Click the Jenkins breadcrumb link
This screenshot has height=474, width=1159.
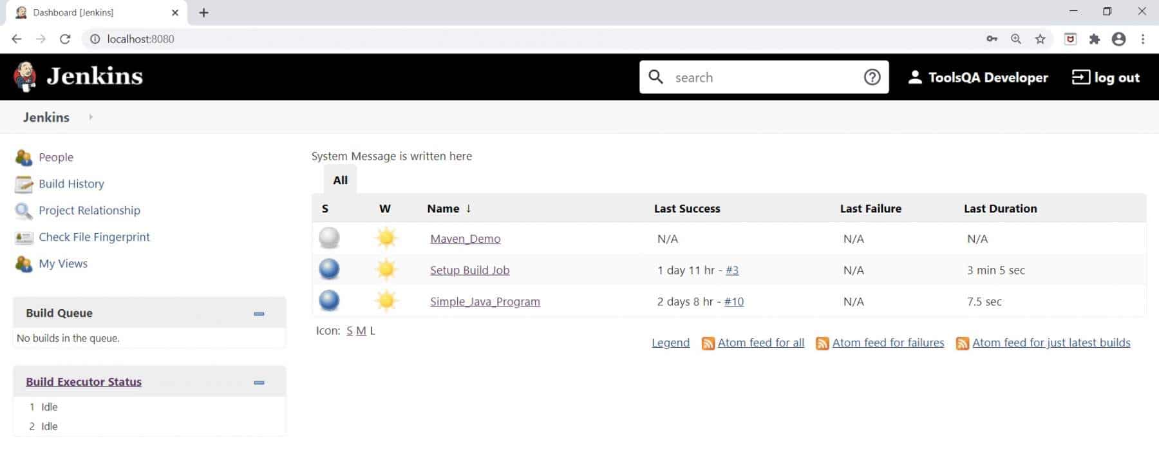click(x=46, y=117)
